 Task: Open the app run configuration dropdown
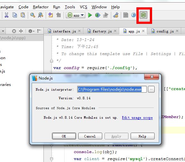[x=75, y=15]
